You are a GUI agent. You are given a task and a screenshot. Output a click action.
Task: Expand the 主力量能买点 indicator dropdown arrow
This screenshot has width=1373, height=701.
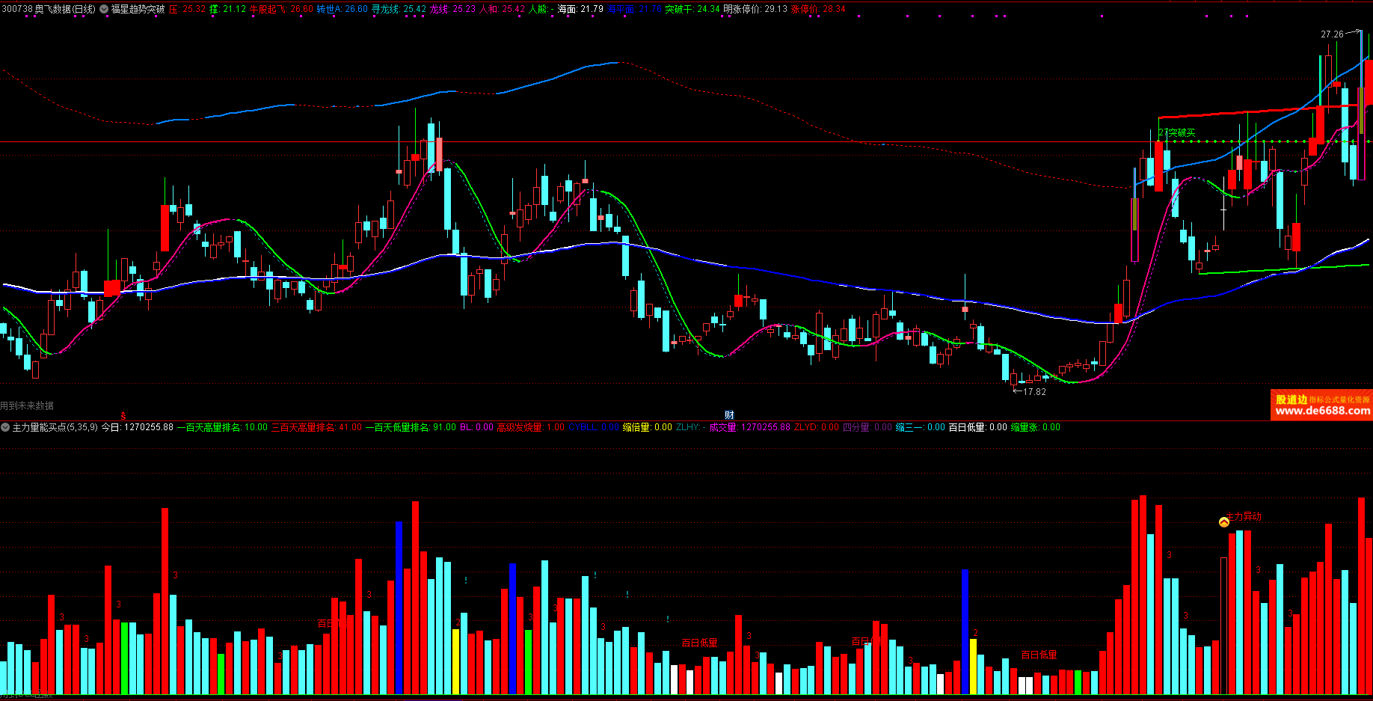coord(5,427)
